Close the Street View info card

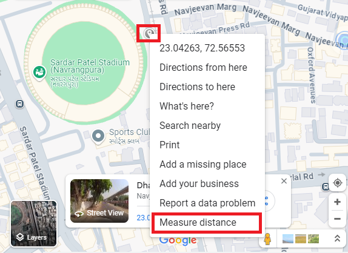pyautogui.click(x=284, y=181)
